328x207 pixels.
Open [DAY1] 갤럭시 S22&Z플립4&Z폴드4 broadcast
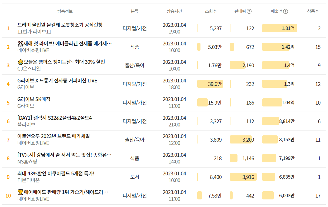55,118
